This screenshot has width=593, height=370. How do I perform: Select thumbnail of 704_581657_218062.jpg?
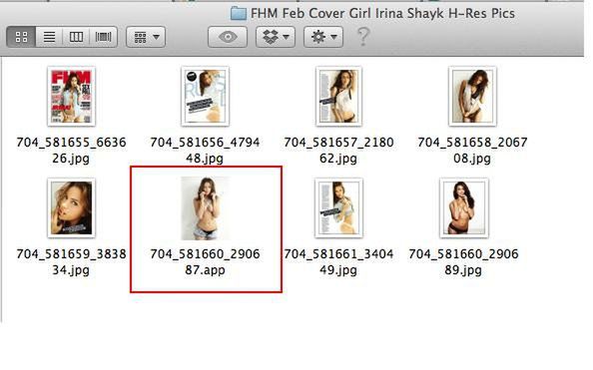(x=338, y=96)
